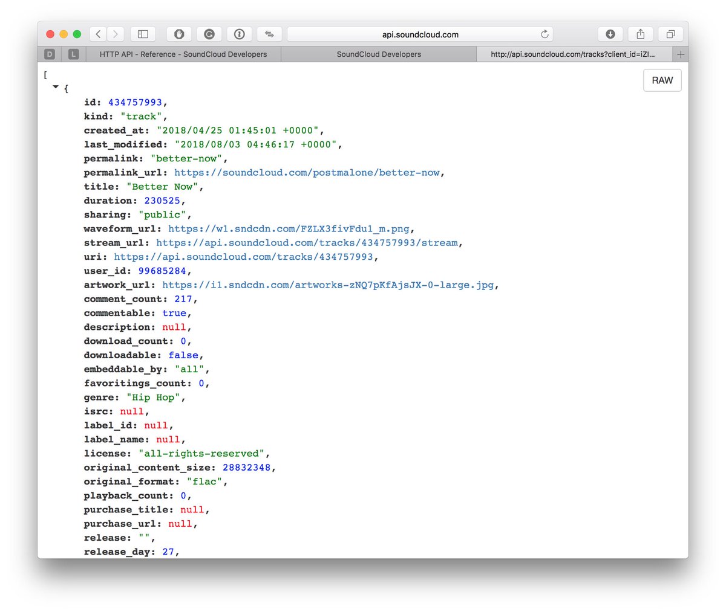Image resolution: width=726 pixels, height=612 pixels.
Task: Click the favoritings_count key label
Action: click(x=138, y=384)
